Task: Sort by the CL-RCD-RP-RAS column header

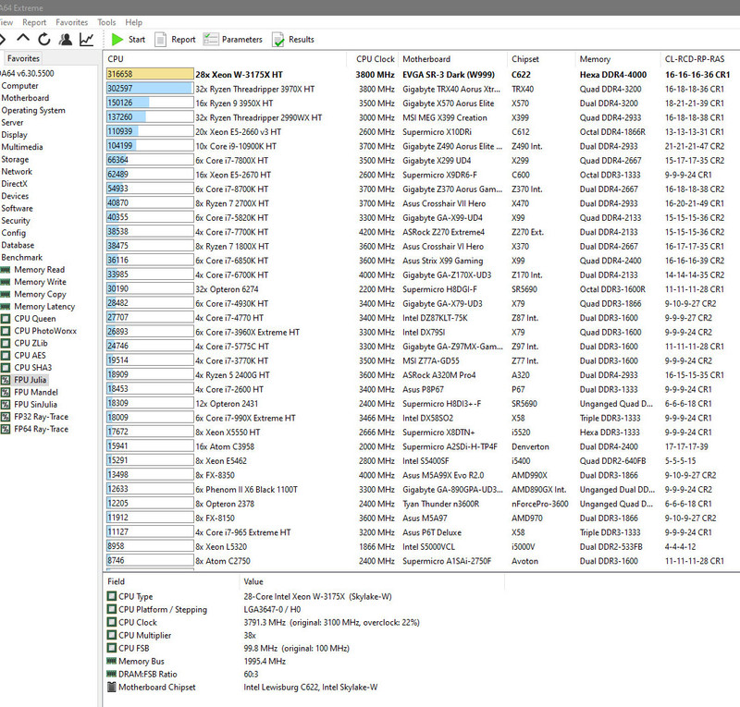Action: (700, 59)
